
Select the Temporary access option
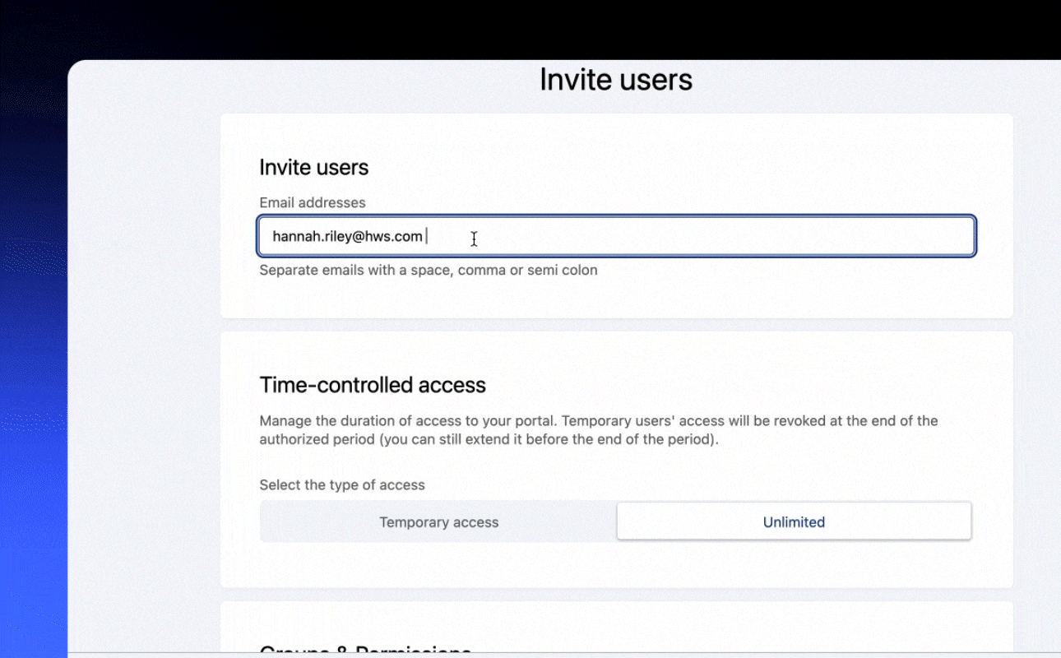[x=438, y=522]
